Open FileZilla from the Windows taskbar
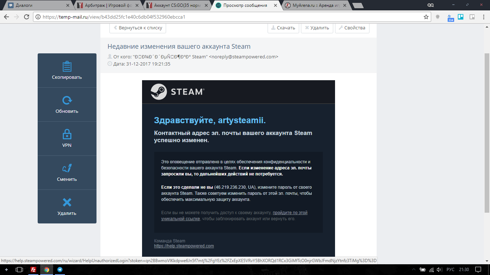Screen dimensions: 490x275 click(33, 270)
